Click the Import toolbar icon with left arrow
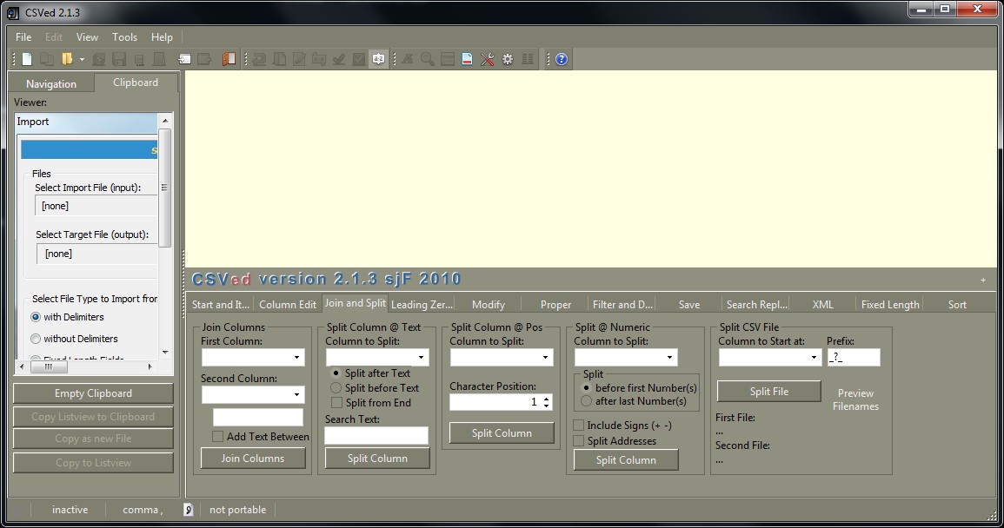Screen dimensions: 1004x528 pos(184,60)
